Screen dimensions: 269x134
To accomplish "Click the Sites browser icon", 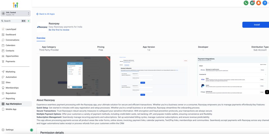I will [3, 82].
